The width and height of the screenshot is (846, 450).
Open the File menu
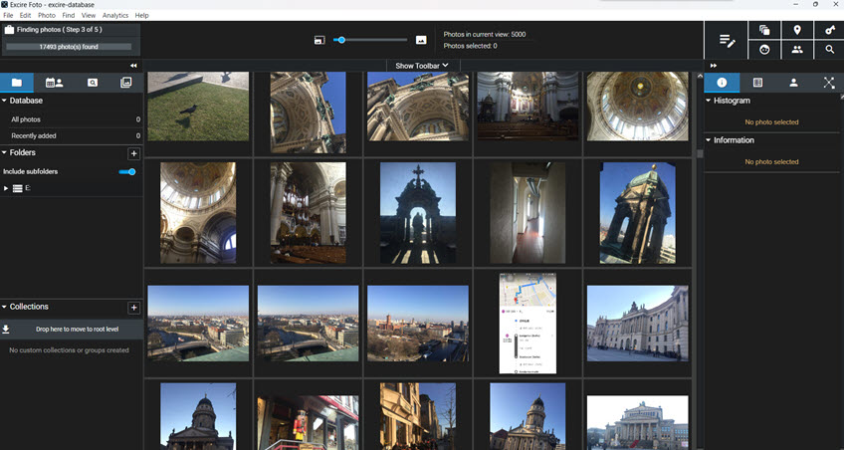[x=8, y=15]
